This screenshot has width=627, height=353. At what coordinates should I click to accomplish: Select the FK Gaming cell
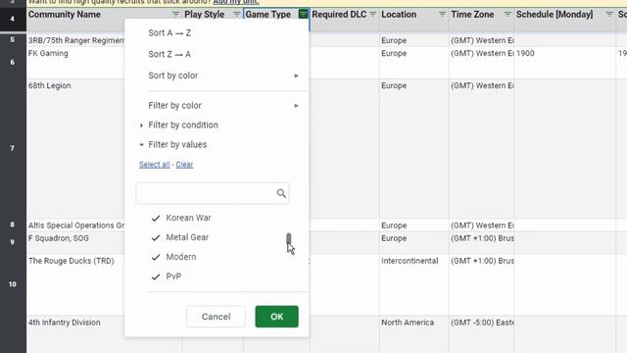(x=75, y=63)
